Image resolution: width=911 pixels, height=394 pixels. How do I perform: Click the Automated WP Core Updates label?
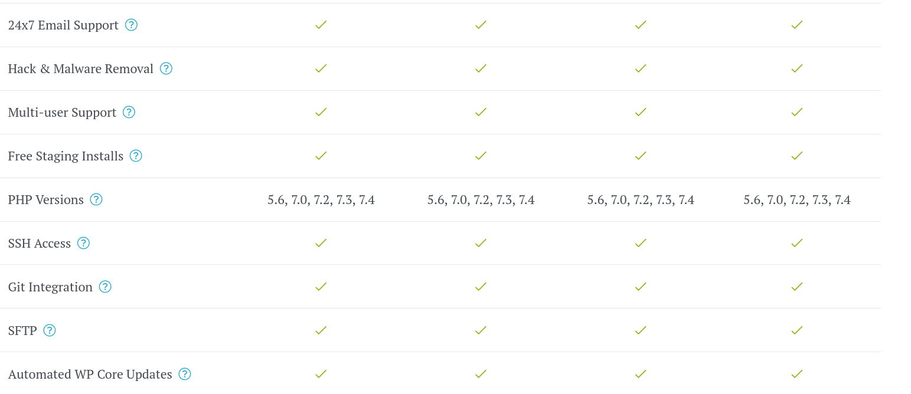90,375
